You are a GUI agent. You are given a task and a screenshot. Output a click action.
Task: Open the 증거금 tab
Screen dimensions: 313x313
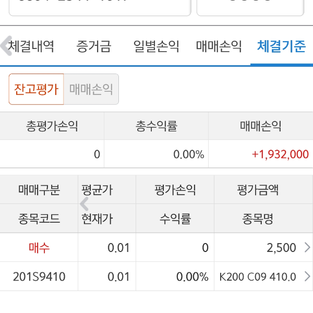pyautogui.click(x=94, y=46)
